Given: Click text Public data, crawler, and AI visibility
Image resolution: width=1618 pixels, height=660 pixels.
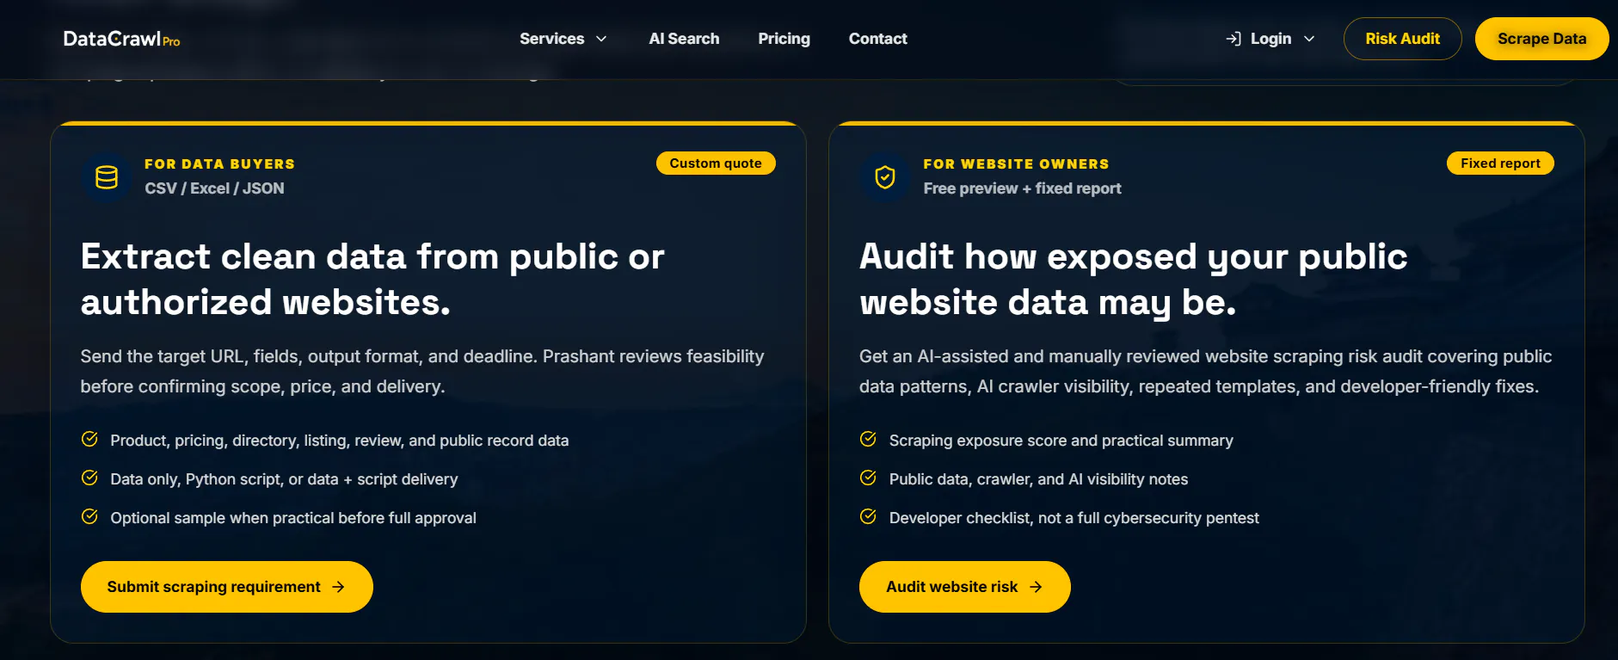Looking at the screenshot, I should tap(1038, 479).
